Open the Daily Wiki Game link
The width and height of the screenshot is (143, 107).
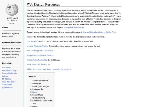pos(9,82)
